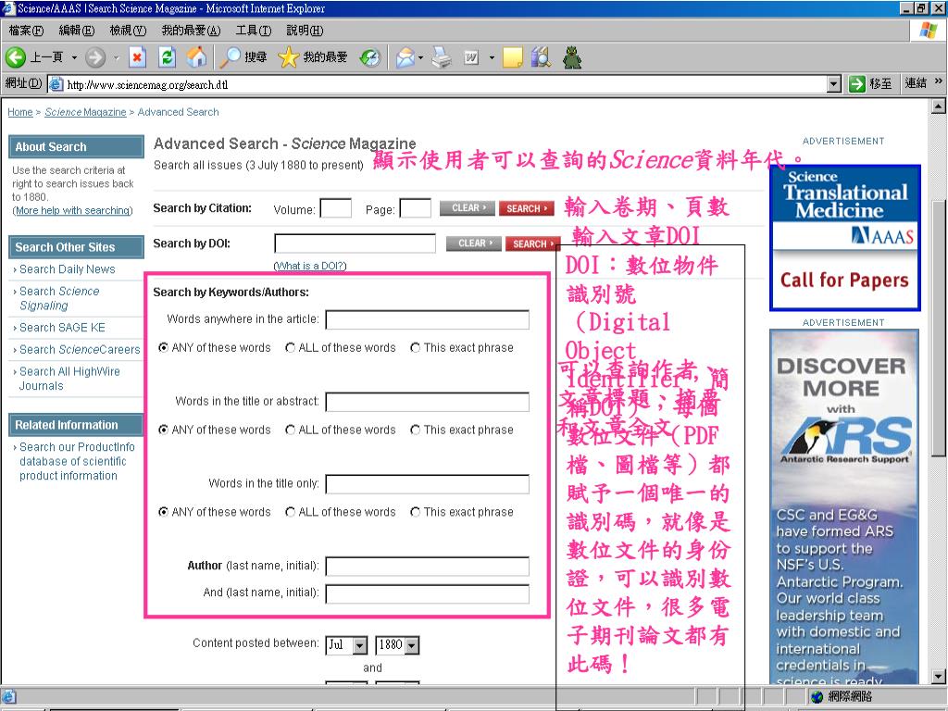948x711 pixels.
Task: Click CLEAR button for citation search
Action: click(x=468, y=208)
